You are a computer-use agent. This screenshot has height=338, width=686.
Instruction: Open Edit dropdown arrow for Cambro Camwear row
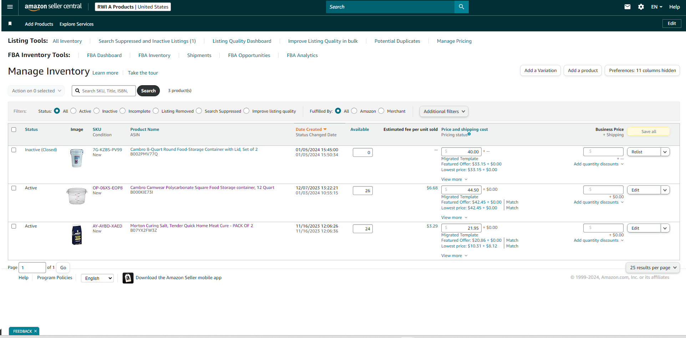(665, 190)
